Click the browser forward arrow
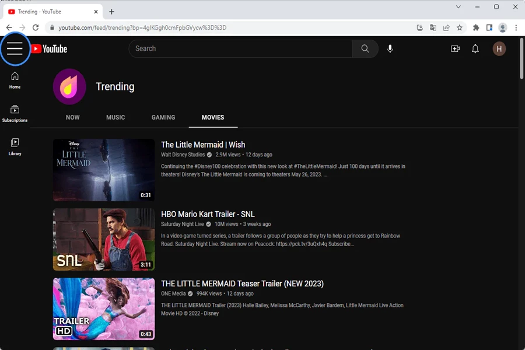This screenshot has height=350, width=525. pos(22,27)
